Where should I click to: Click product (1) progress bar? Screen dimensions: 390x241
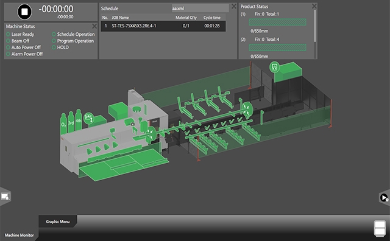[x=278, y=22]
